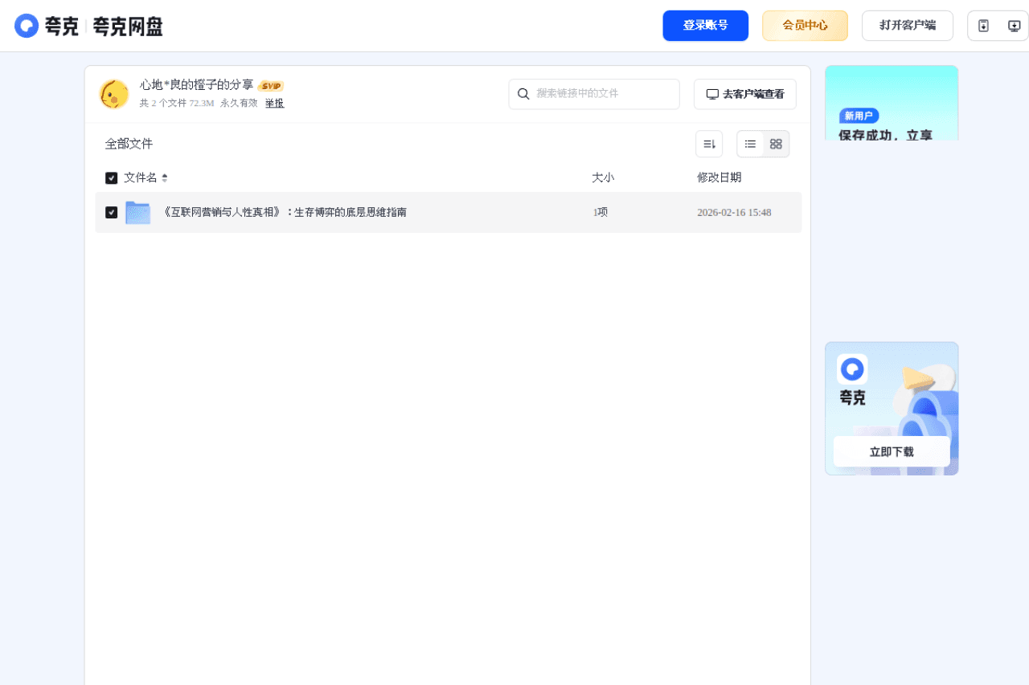Uncheck the 《互联网营销与人性真相》 folder checkbox
The width and height of the screenshot is (1029, 685).
pos(111,212)
